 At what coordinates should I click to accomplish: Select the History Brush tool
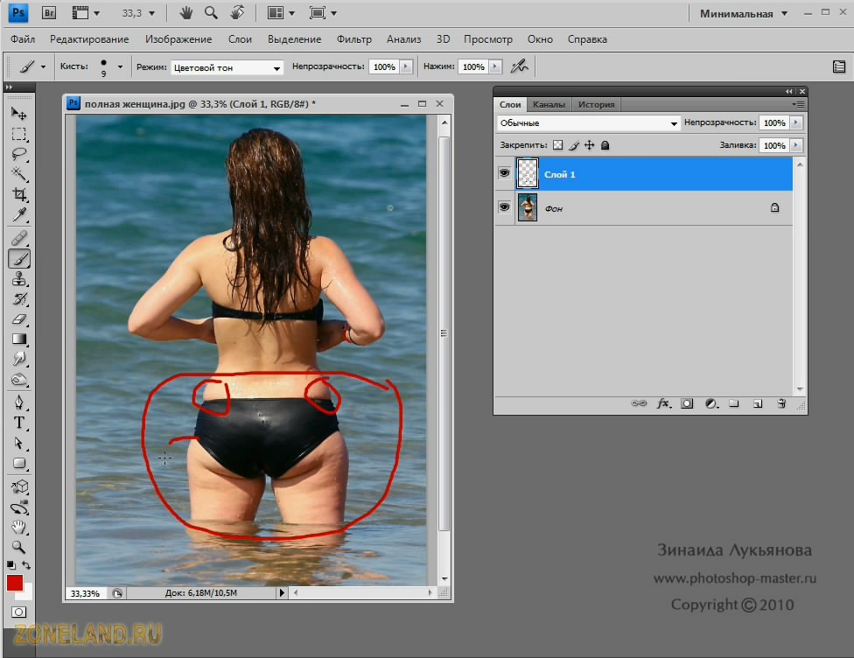pyautogui.click(x=18, y=299)
